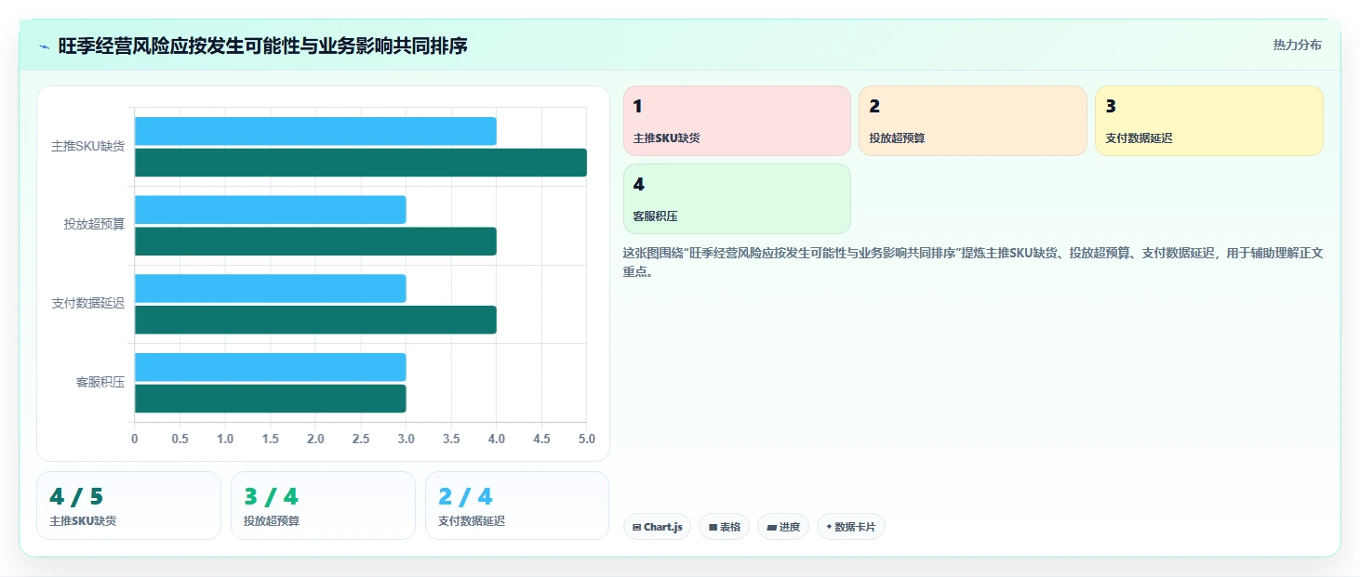The width and height of the screenshot is (1360, 577).
Task: Click the 热力分布 label in the header
Action: tap(1297, 45)
